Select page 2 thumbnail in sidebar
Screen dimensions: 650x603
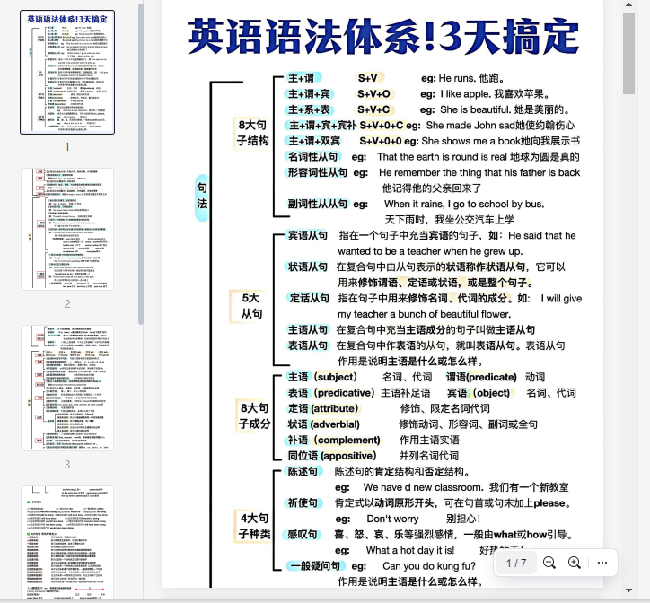click(67, 229)
